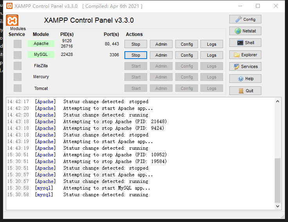The width and height of the screenshot is (288, 222).
Task: Click the Help question mark icon
Action: pyautogui.click(x=241, y=79)
